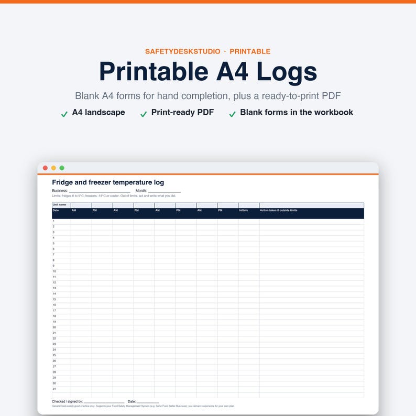
Task: Select the Print-ready PDF feature text
Action: click(x=182, y=112)
